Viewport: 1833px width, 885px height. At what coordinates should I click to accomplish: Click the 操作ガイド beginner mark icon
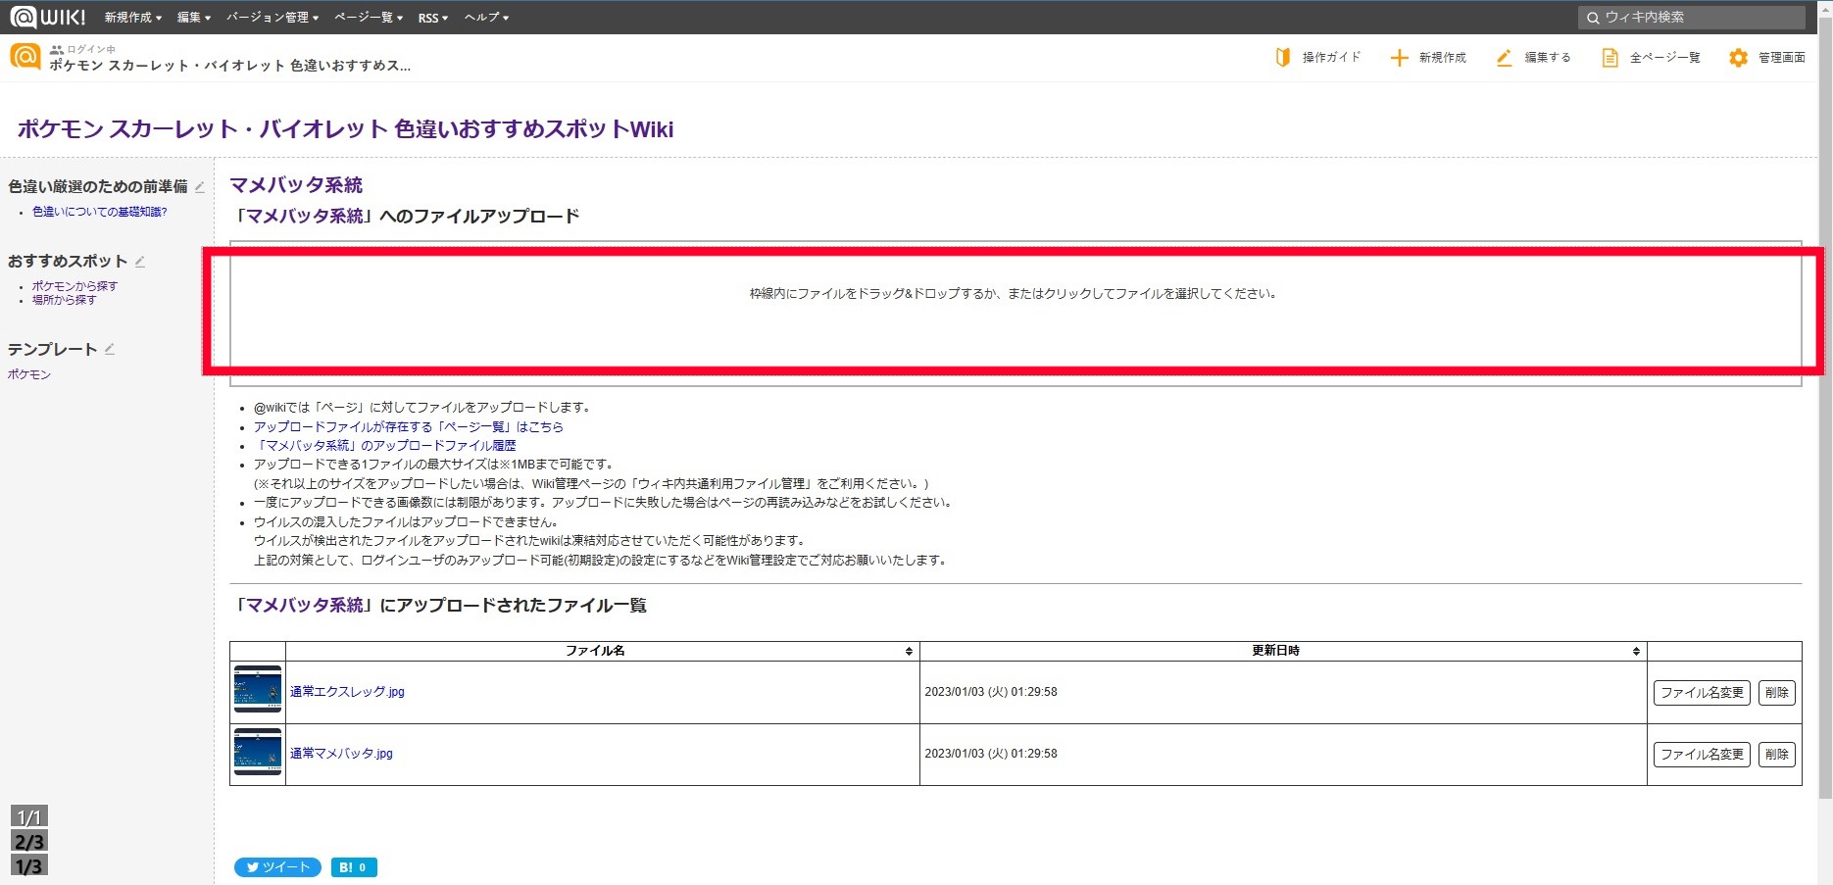(1283, 58)
